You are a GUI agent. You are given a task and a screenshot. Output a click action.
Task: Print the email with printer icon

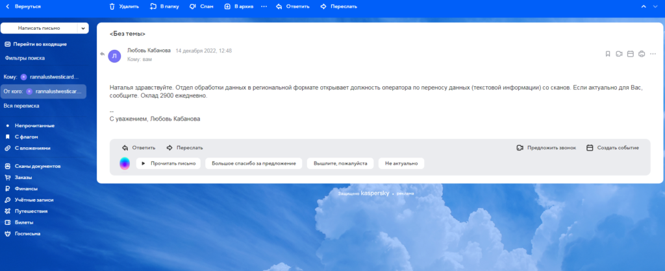tap(642, 54)
